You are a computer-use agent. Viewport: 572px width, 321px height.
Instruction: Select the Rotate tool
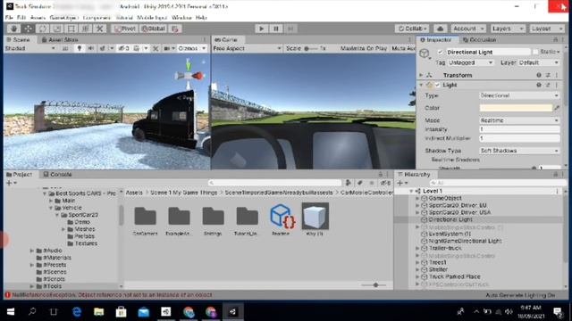(42, 29)
